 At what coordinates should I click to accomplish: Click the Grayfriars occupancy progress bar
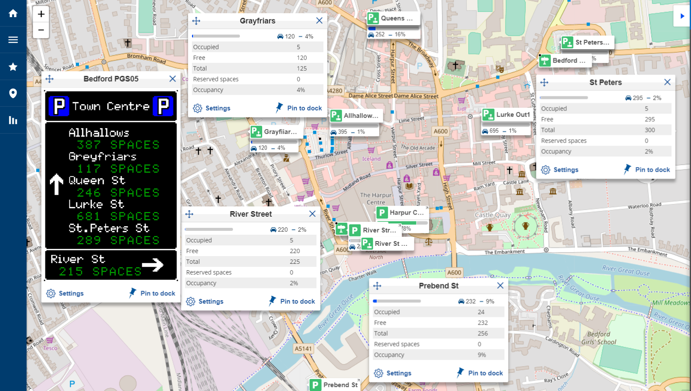coord(216,36)
